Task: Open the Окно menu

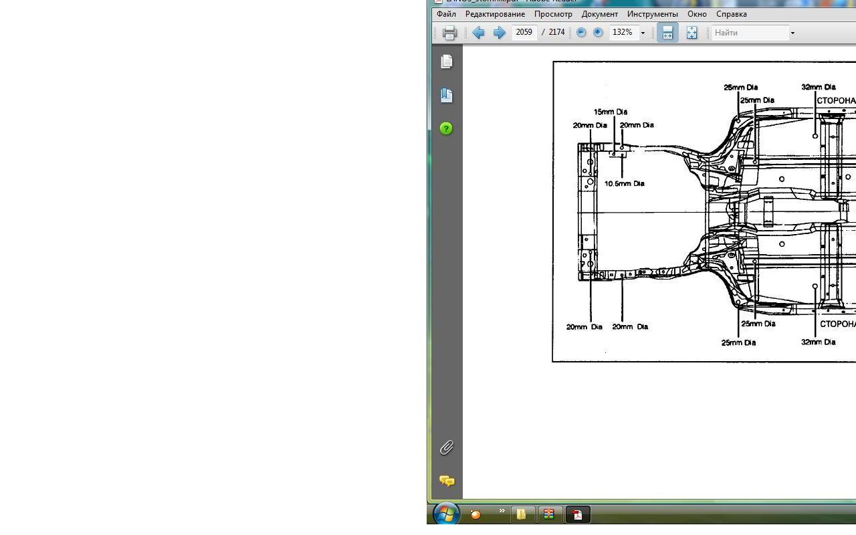Action: (697, 14)
